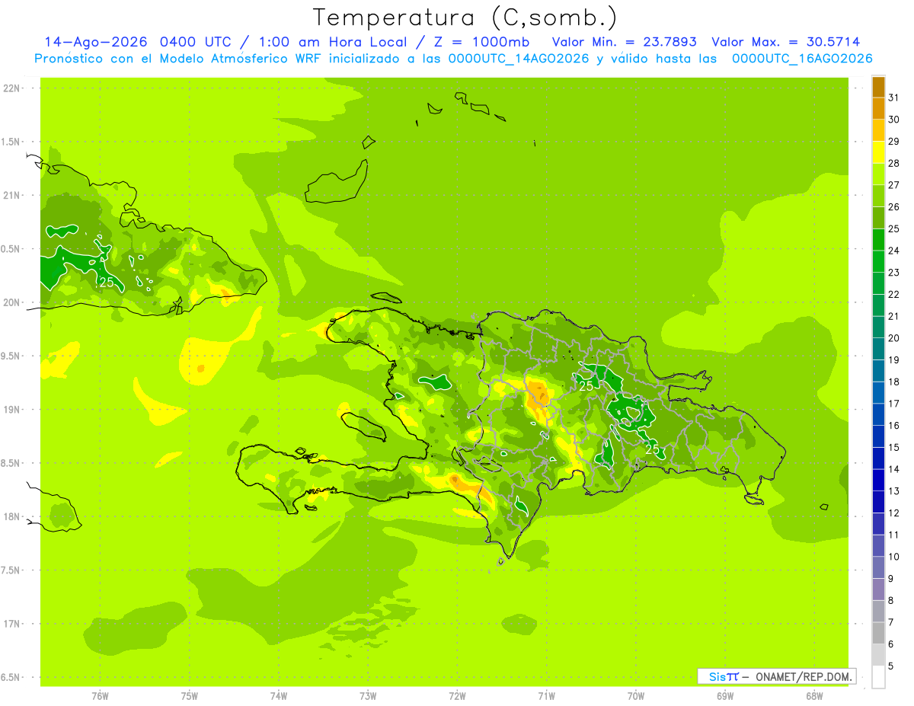This screenshot has width=914, height=706.
Task: Click the legend value '18'
Action: 894,382
